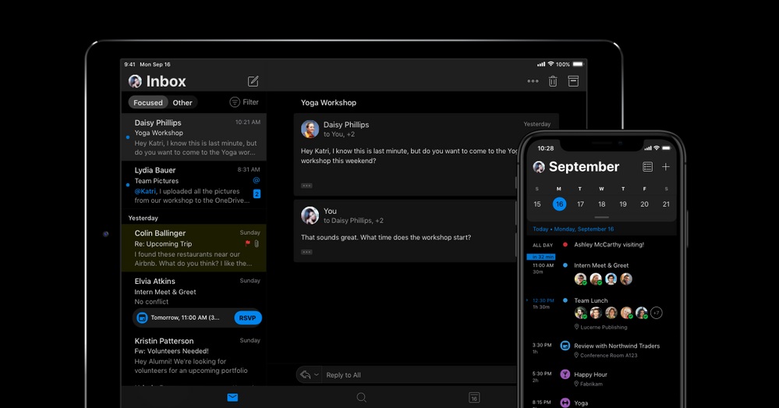Click the Reply to All field
The image size is (779, 408).
point(420,375)
